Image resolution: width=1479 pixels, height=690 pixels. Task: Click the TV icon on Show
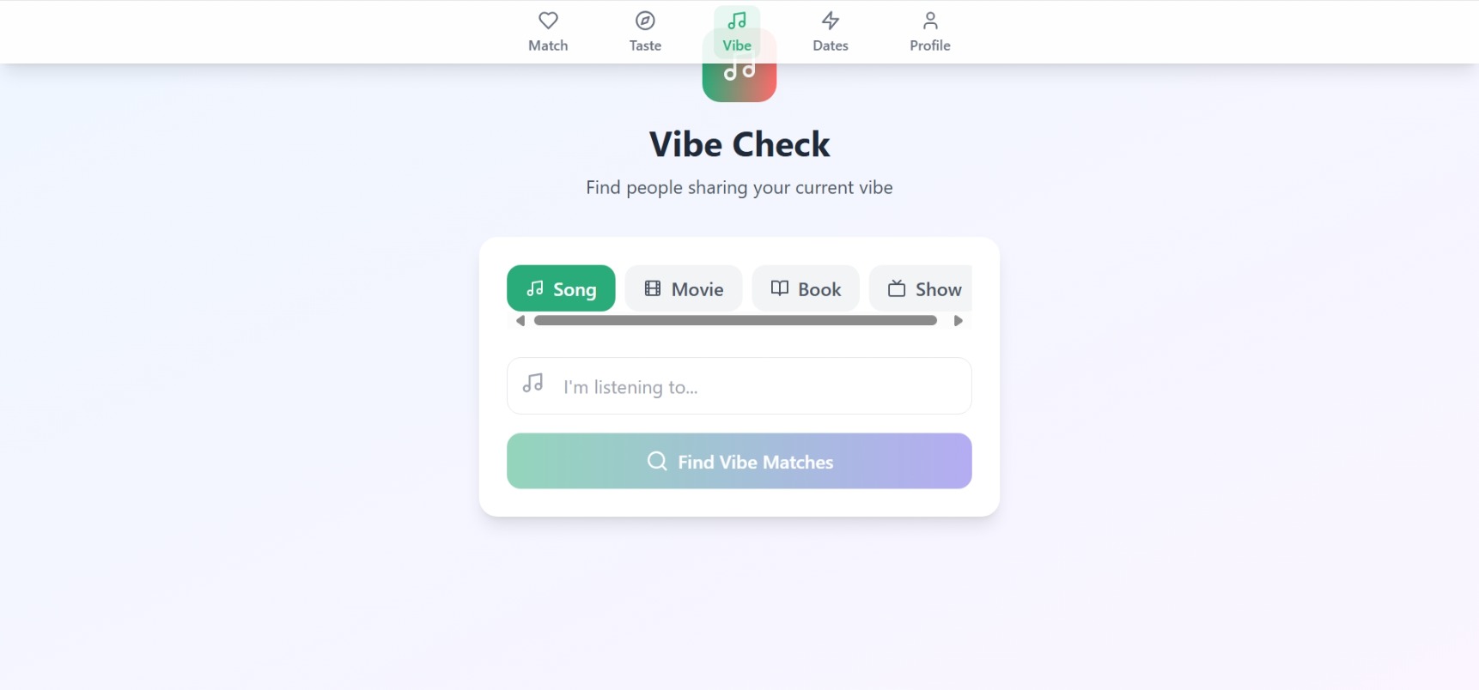tap(897, 288)
